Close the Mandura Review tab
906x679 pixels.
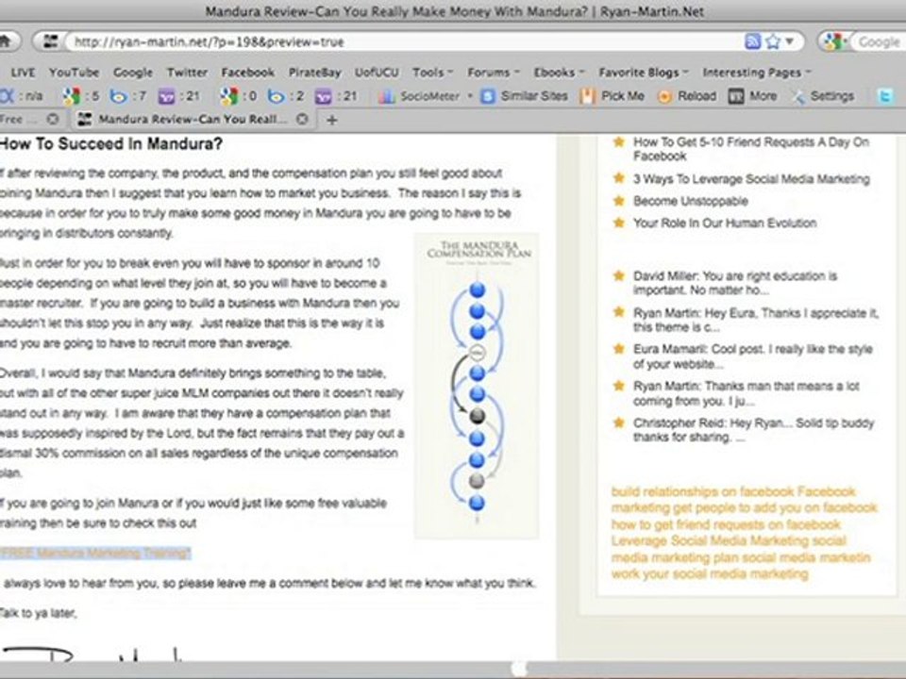(302, 120)
